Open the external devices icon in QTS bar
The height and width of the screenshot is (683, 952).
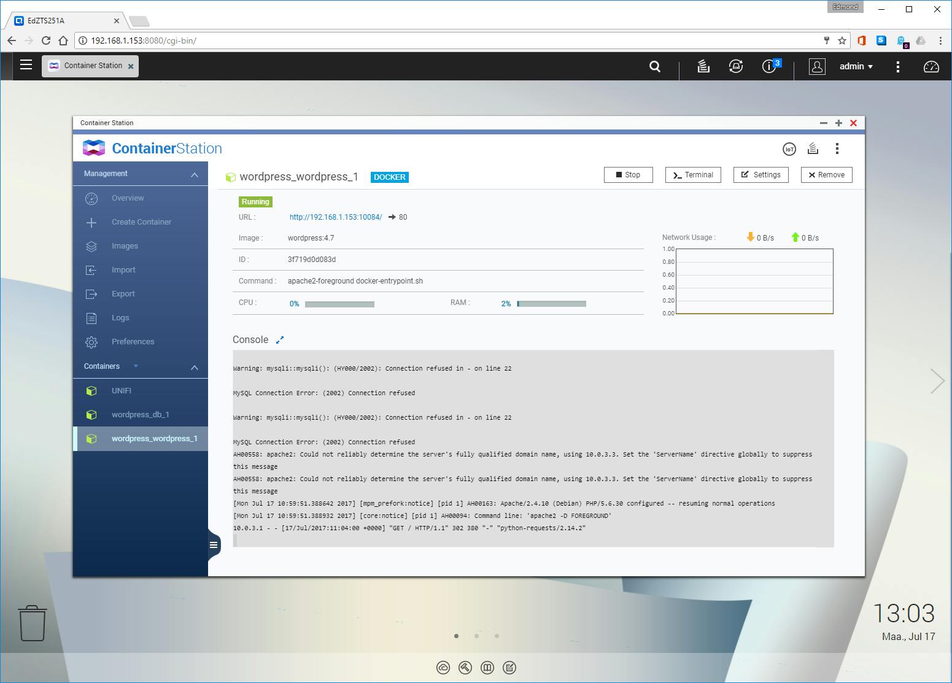click(x=735, y=66)
